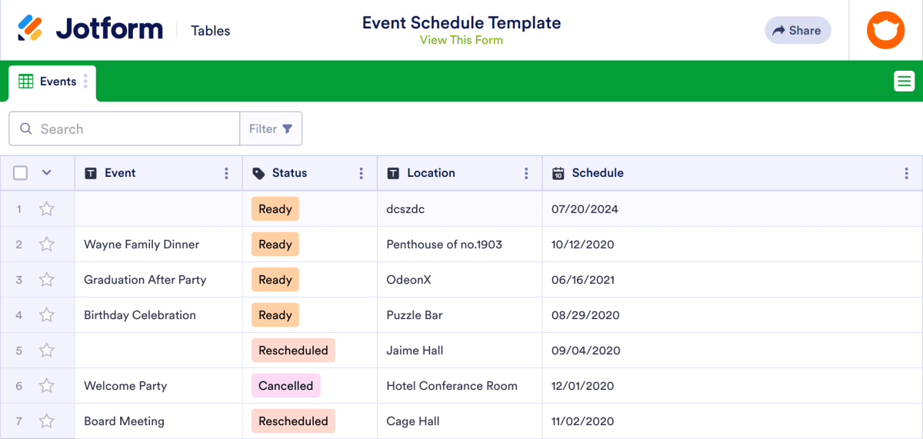The image size is (923, 439).
Task: Focus the Search input field
Action: tap(125, 128)
